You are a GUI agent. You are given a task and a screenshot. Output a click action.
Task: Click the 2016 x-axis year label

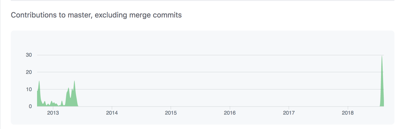[x=230, y=113]
